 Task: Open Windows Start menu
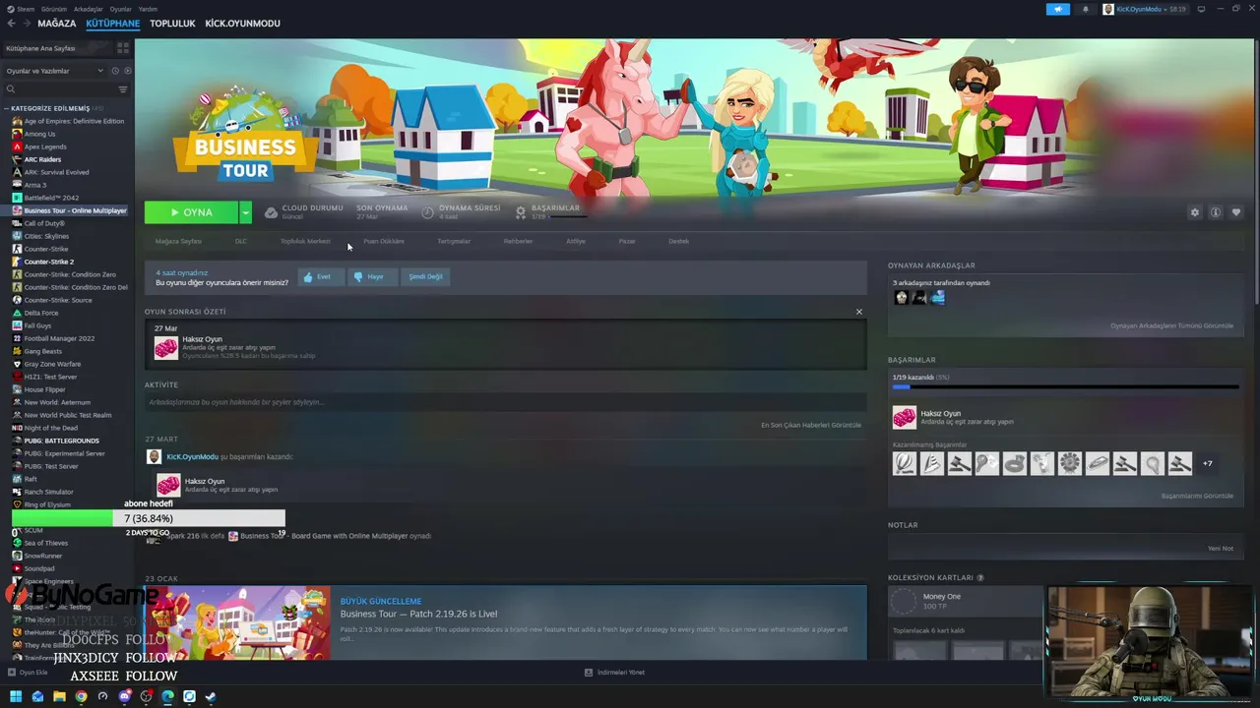click(x=16, y=697)
